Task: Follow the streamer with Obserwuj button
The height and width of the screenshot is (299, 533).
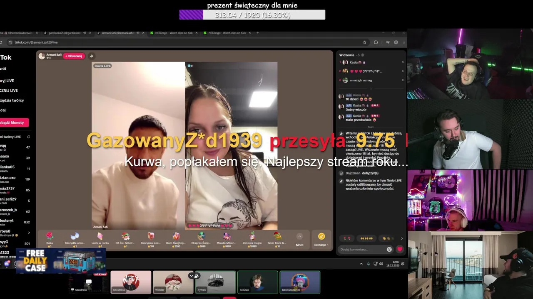Action: pos(74,56)
